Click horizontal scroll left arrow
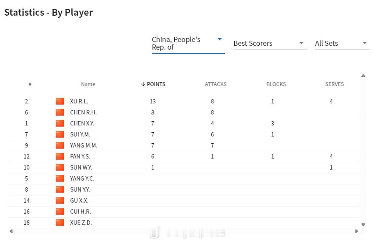Screen dimensions: 375x242 click(11, 231)
